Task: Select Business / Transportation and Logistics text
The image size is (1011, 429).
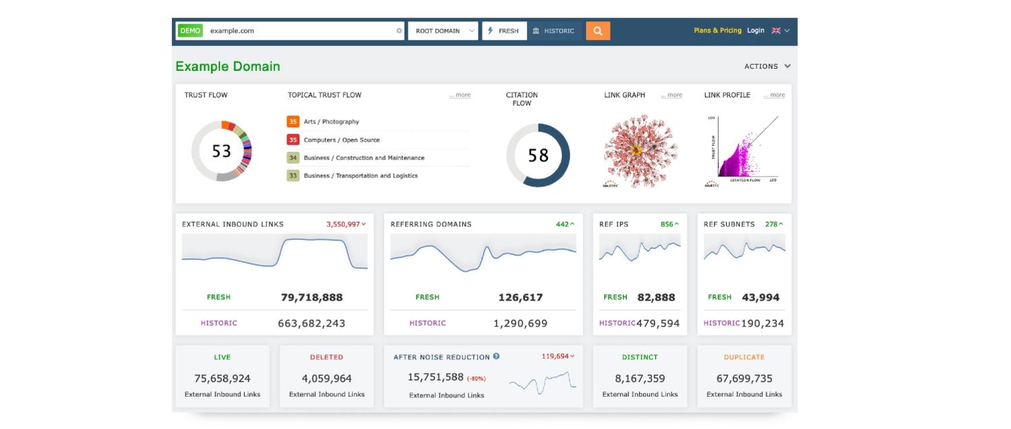Action: pyautogui.click(x=361, y=175)
